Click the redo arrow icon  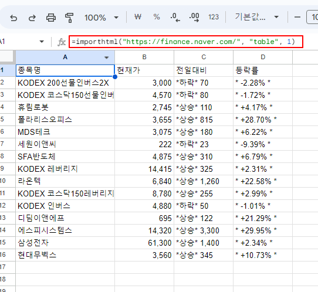point(32,18)
